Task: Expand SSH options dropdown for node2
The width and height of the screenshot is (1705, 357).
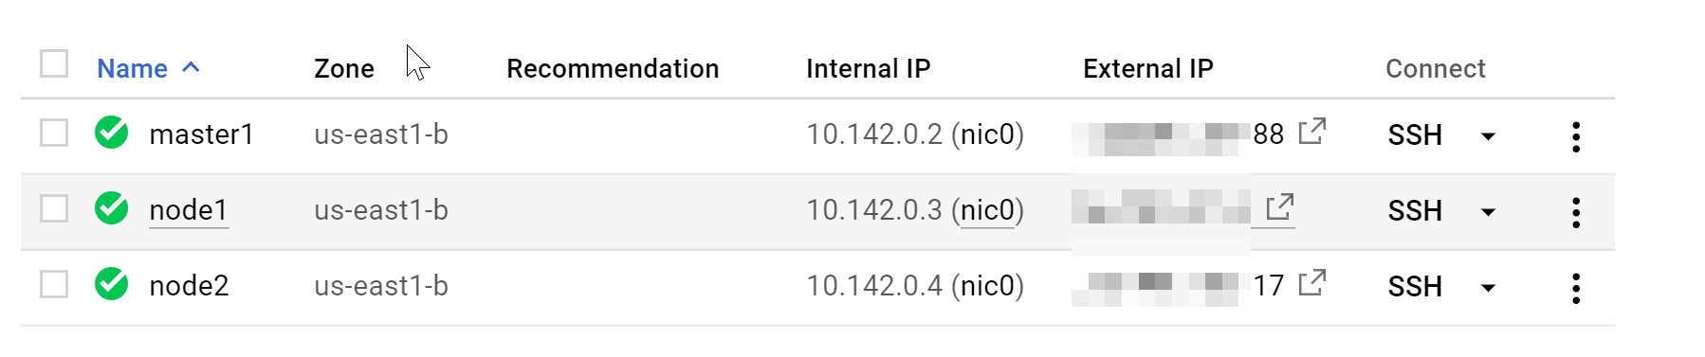Action: (1488, 288)
